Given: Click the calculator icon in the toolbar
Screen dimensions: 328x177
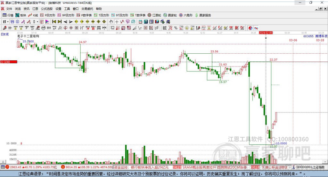Looking at the screenshot, I should pyautogui.click(x=146, y=22).
